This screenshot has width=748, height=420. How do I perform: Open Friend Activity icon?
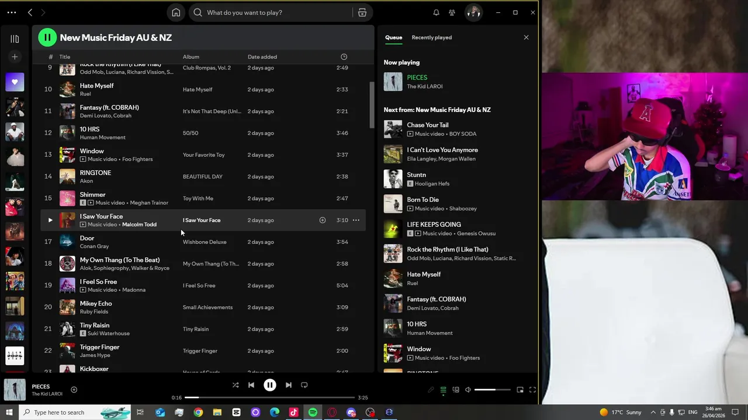point(452,12)
